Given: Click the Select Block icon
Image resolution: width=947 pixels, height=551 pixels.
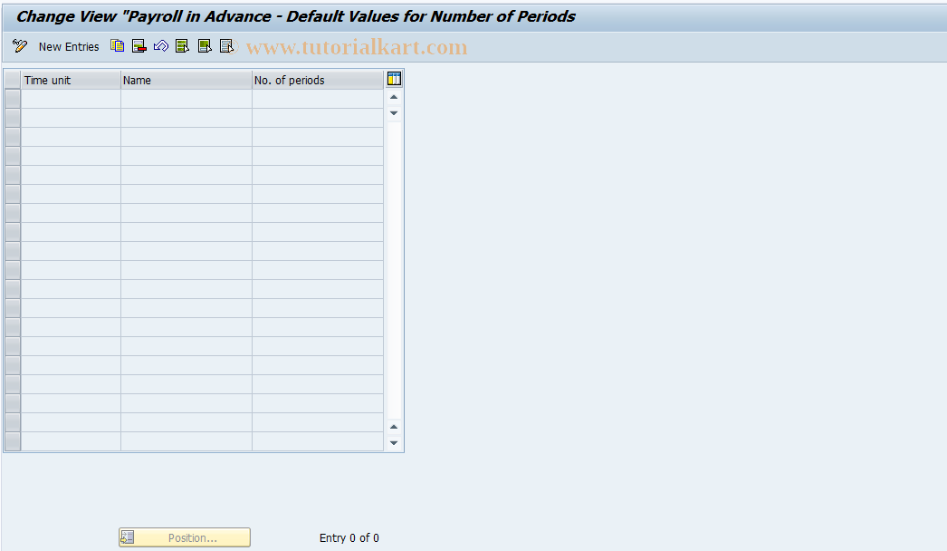Looking at the screenshot, I should (205, 46).
